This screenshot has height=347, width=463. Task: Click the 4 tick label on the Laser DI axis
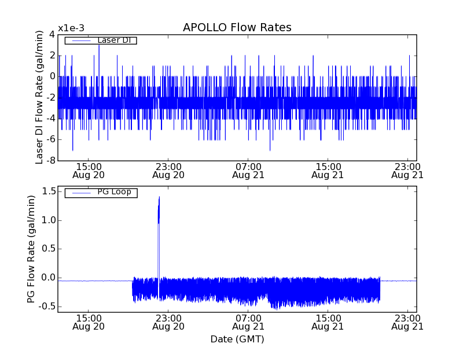pos(52,34)
